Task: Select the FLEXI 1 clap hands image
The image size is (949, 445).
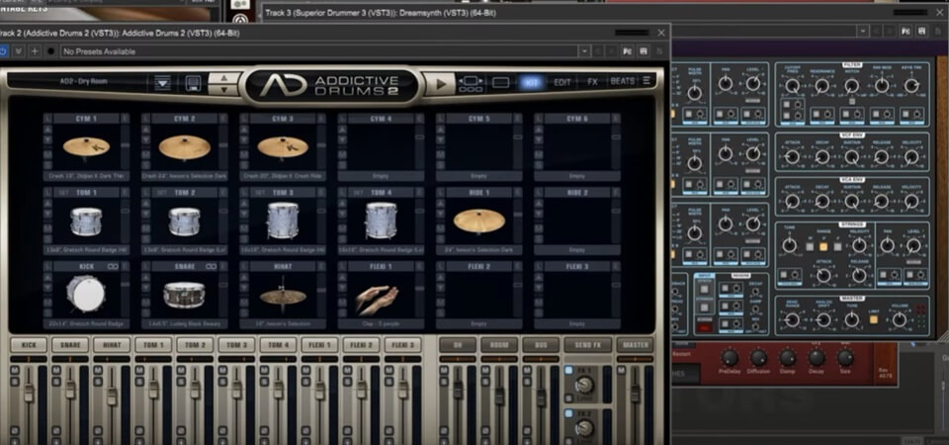Action: [377, 299]
